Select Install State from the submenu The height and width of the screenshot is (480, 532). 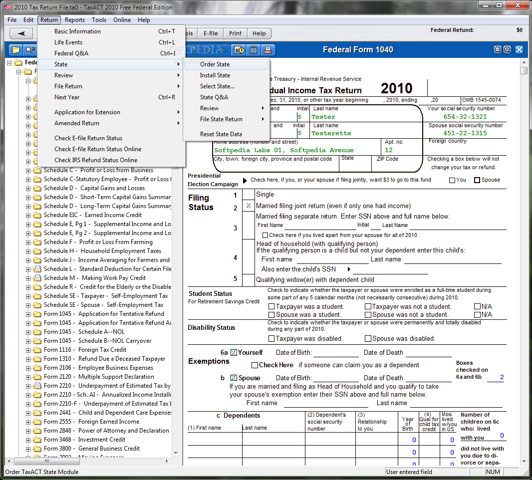pos(226,75)
